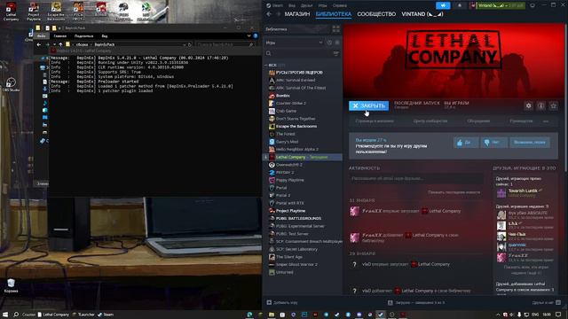The height and width of the screenshot is (319, 568).
Task: Select Bombix in the library list
Action: click(x=282, y=96)
